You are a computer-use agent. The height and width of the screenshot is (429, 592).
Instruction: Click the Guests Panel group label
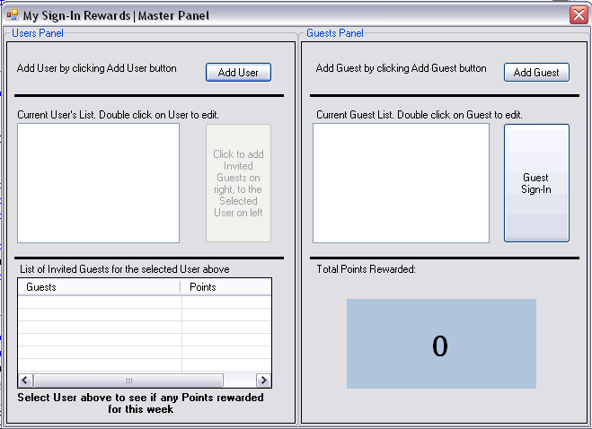click(x=335, y=33)
